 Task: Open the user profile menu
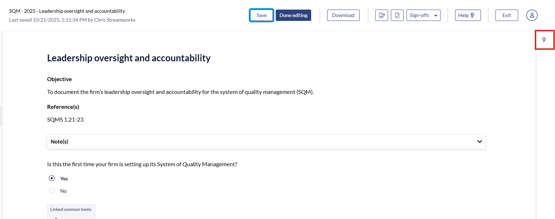pyautogui.click(x=532, y=15)
